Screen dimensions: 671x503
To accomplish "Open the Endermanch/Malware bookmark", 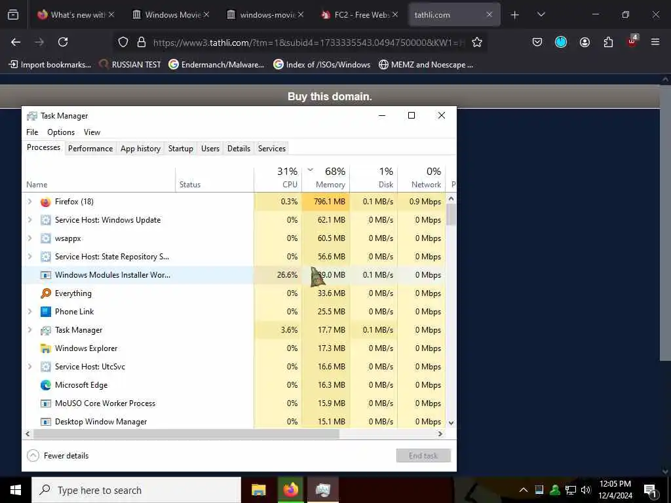I will pos(216,65).
